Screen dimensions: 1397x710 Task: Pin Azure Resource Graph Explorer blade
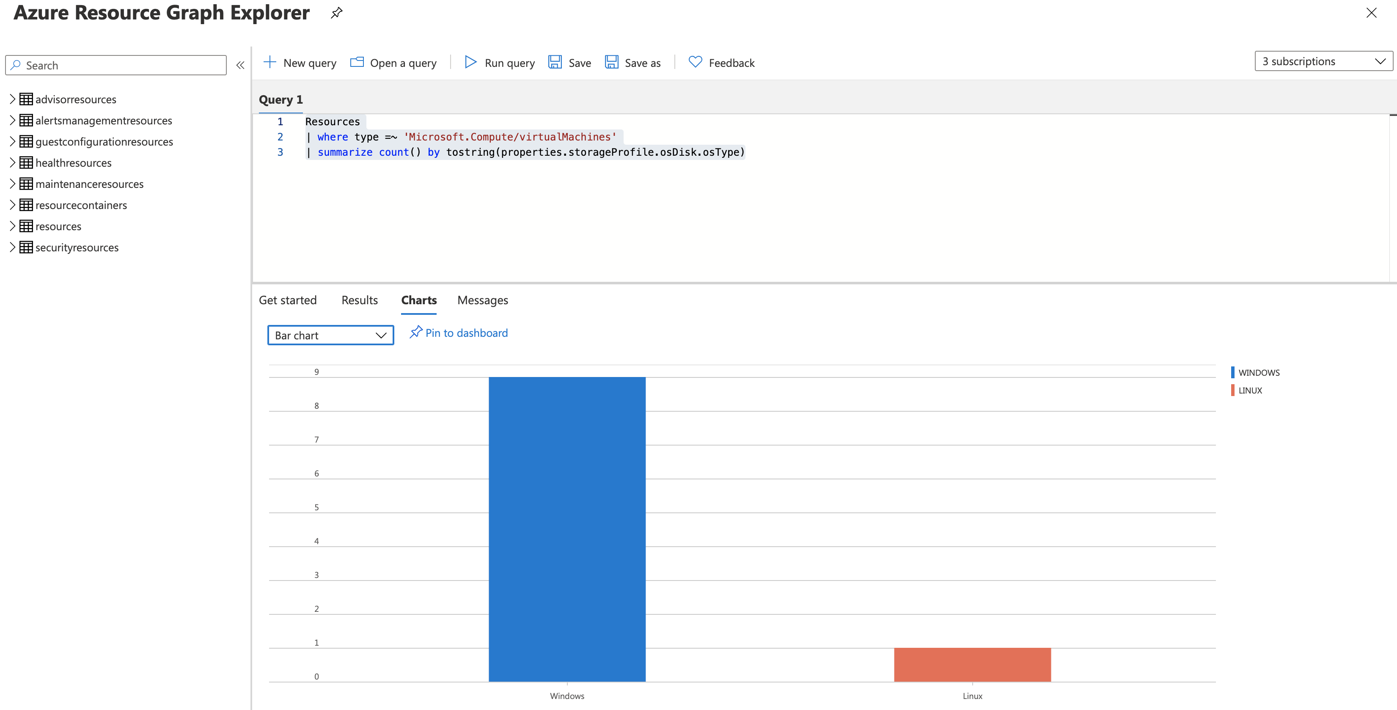337,12
